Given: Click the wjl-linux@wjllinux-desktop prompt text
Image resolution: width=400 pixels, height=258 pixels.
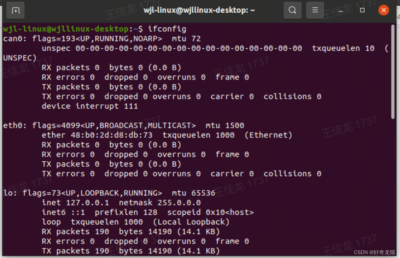Looking at the screenshot, I should point(66,29).
